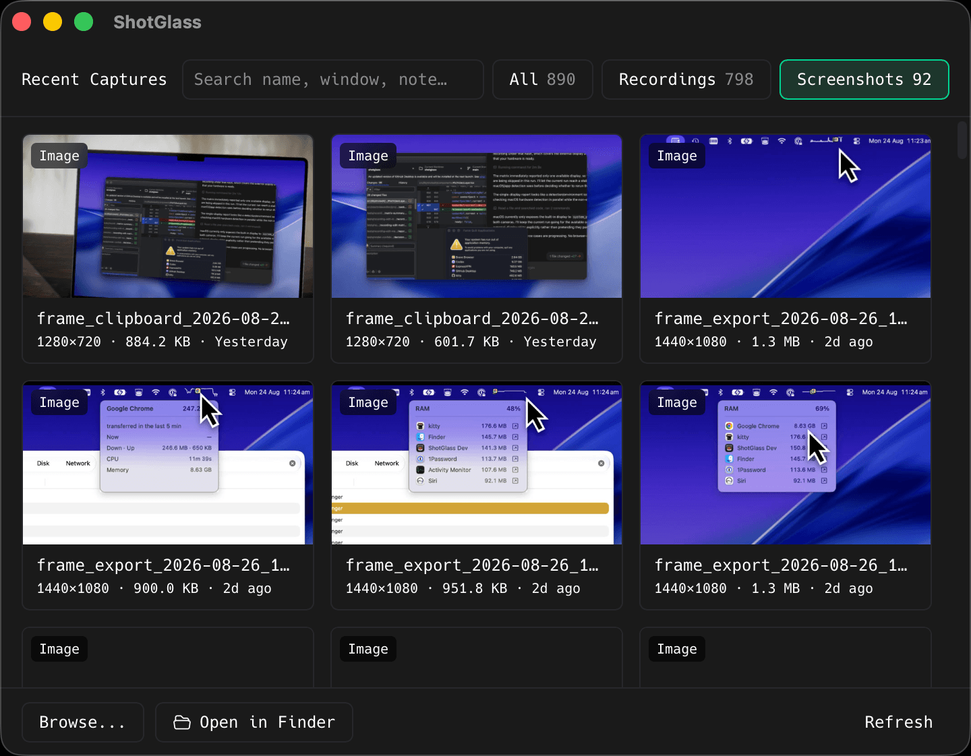Click the folder icon beside Open in Finder

click(x=182, y=722)
